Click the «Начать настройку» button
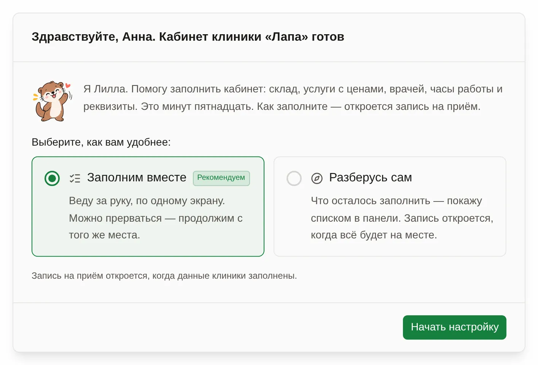This screenshot has width=538, height=365. 455,327
